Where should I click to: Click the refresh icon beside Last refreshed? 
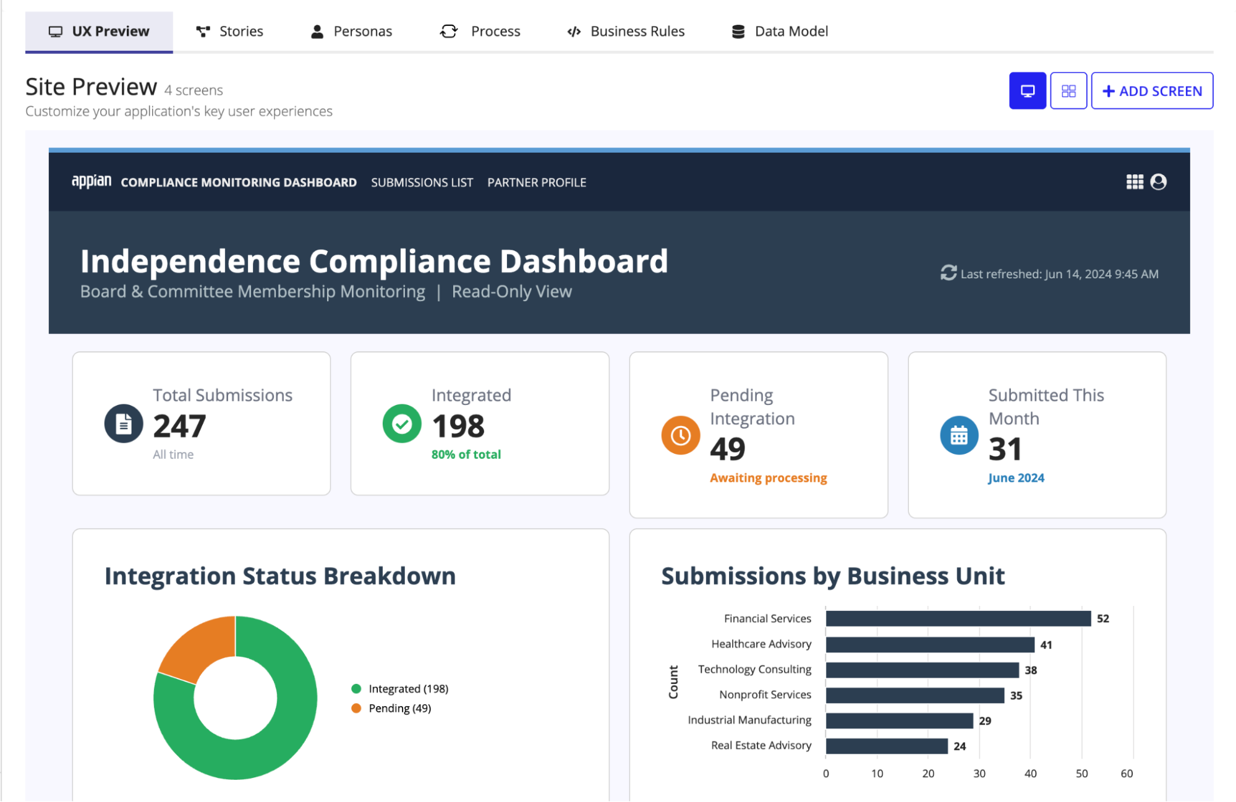pos(948,273)
